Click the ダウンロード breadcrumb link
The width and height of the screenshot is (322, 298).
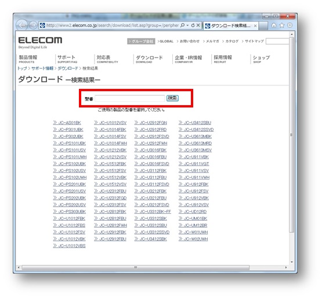pos(67,69)
